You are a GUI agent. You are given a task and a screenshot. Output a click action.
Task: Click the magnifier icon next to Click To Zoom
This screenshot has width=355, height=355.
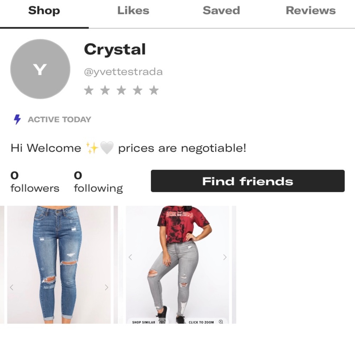point(220,322)
